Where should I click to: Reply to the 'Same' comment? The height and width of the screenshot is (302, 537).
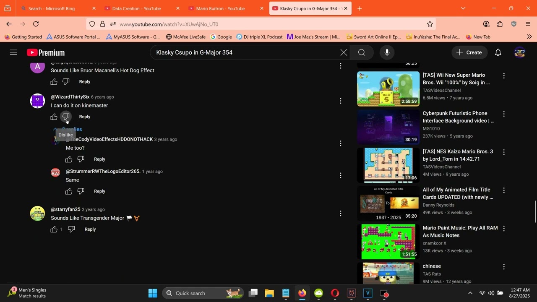pyautogui.click(x=99, y=191)
